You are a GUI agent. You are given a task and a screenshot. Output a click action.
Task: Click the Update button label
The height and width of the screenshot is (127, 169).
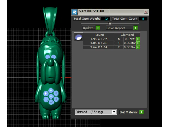[88, 28]
